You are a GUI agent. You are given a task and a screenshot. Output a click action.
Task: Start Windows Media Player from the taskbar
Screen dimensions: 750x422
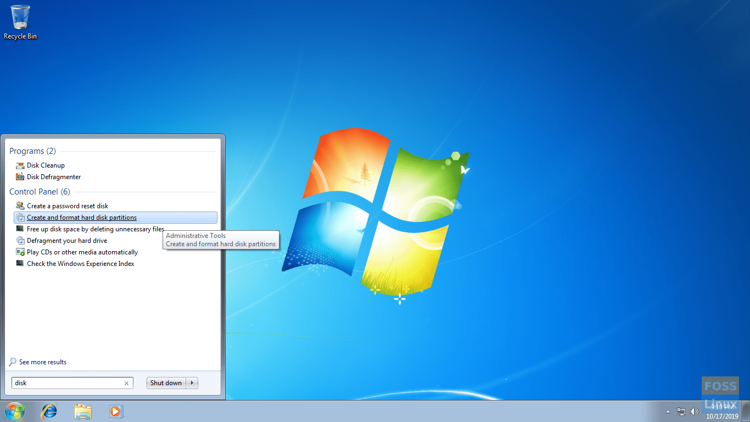pos(116,411)
